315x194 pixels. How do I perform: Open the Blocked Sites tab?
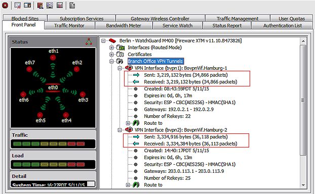25,18
